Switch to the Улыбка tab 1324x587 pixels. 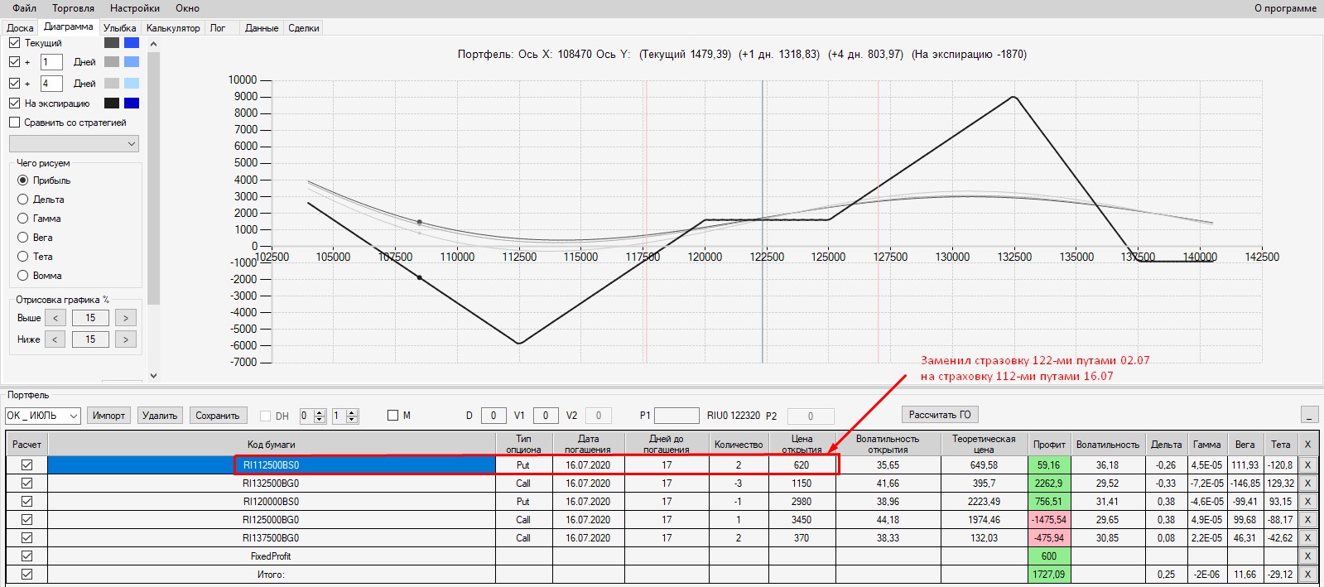pos(119,28)
